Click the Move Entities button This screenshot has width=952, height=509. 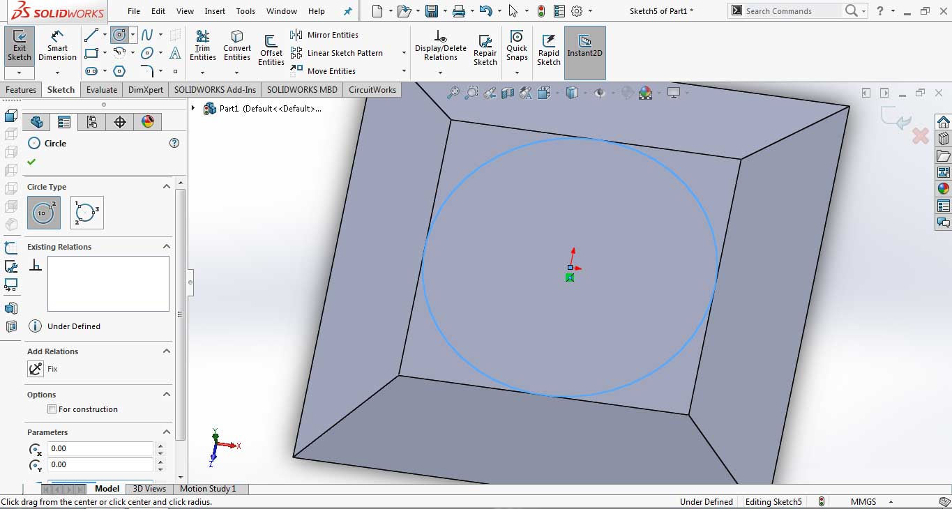(323, 71)
